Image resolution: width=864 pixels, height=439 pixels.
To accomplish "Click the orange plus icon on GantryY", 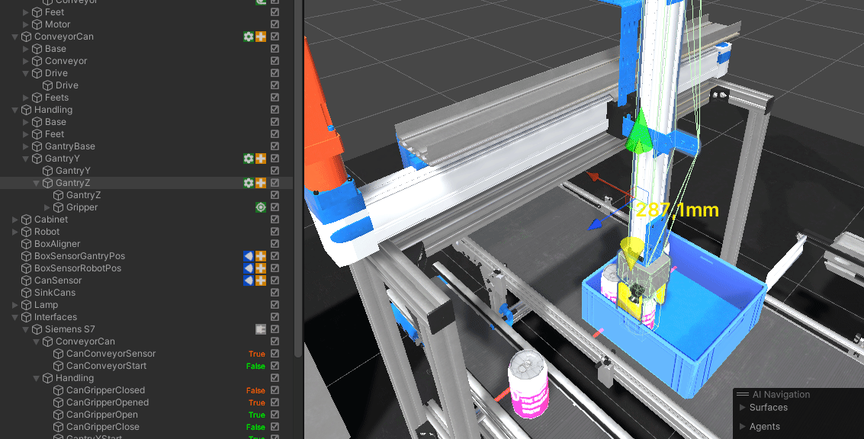I will click(261, 159).
